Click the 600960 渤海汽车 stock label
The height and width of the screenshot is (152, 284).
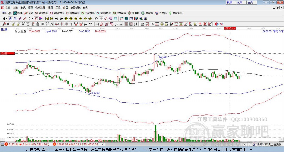(273, 31)
